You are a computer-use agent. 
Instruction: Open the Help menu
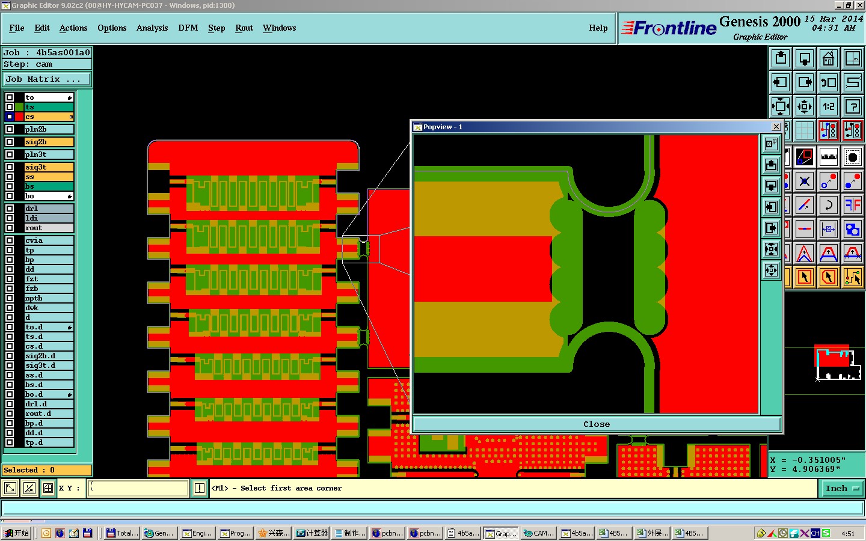coord(598,28)
